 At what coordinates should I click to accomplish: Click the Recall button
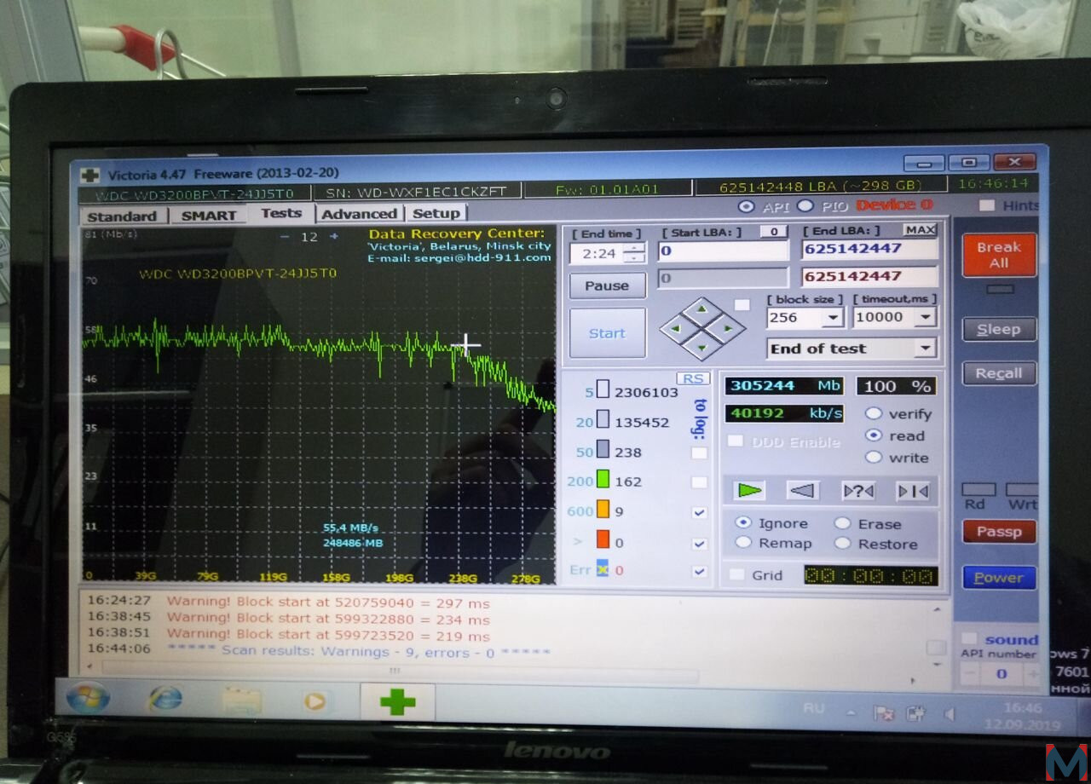pos(999,373)
